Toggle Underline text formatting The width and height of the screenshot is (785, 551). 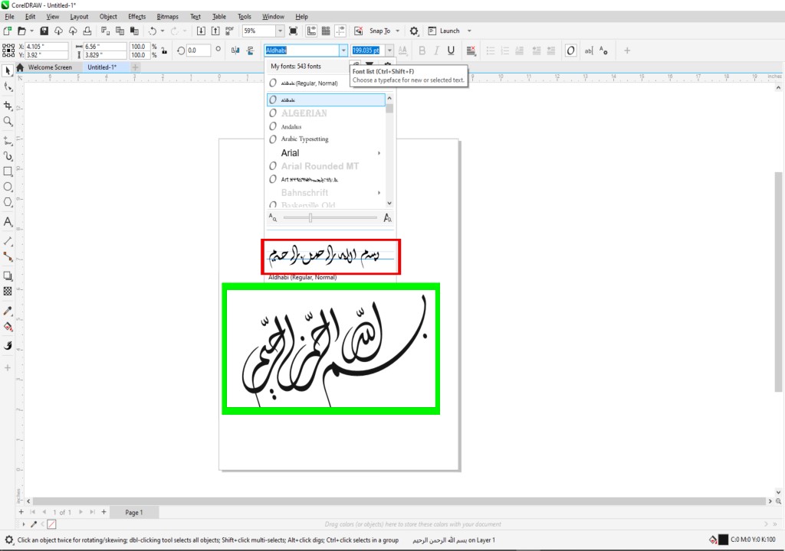451,51
